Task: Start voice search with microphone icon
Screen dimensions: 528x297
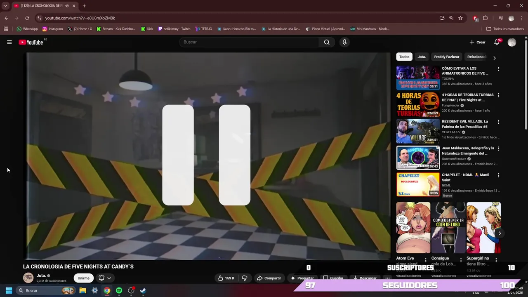Action: pyautogui.click(x=344, y=42)
